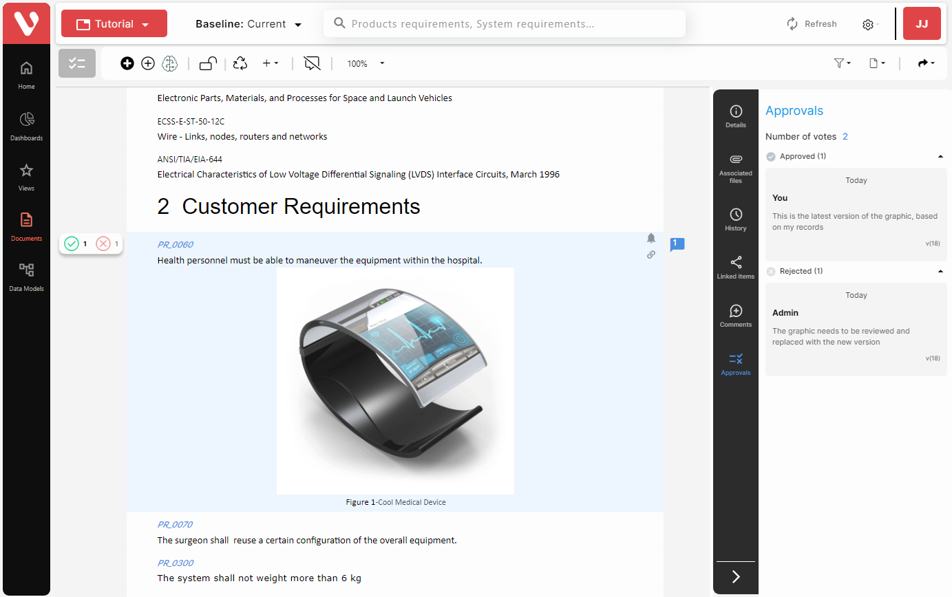This screenshot has width=952, height=597.
Task: Click the approve checkmark vote on PR_0060
Action: pyautogui.click(x=72, y=243)
